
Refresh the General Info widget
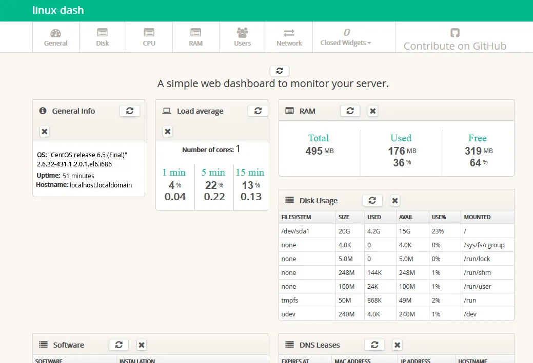pos(130,111)
